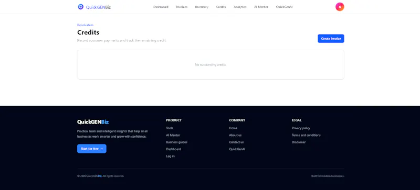
Task: Open the Tools footer link
Action: [x=170, y=128]
